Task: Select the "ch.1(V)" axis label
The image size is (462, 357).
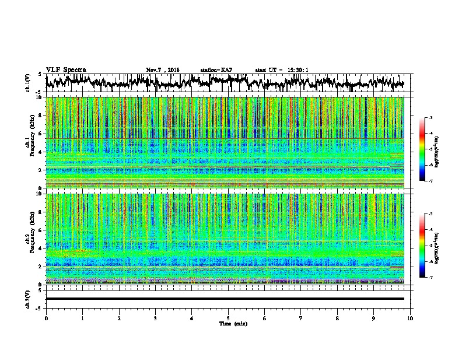Action: [x=28, y=83]
